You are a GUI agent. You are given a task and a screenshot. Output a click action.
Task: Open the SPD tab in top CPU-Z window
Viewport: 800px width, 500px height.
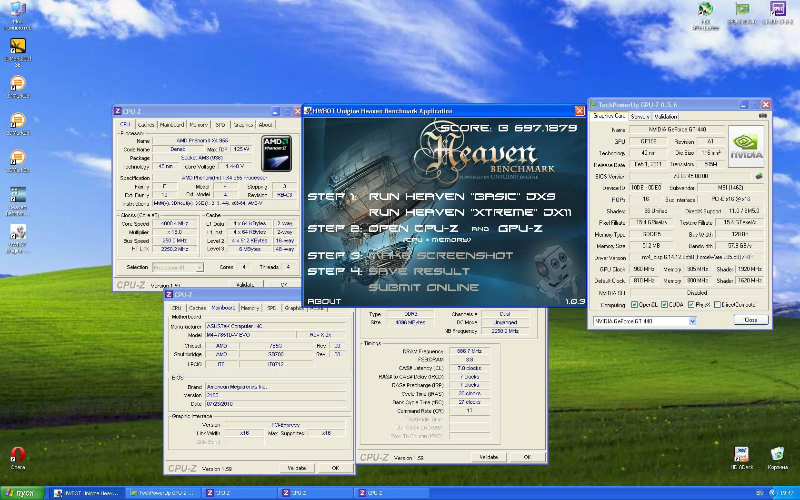pyautogui.click(x=220, y=125)
